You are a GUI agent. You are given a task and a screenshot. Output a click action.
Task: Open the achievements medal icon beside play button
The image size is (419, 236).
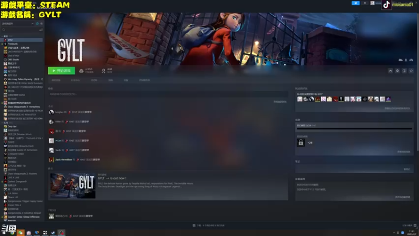pos(103,71)
